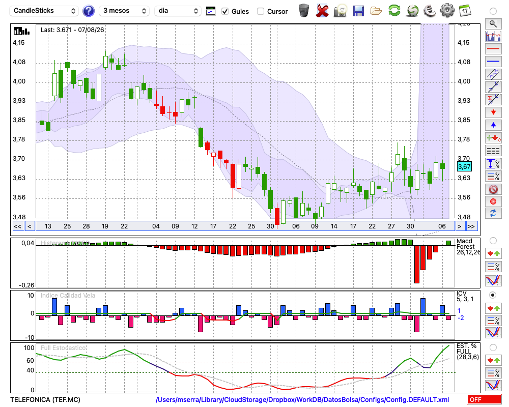Select the magnifying glass zoom tool
The height and width of the screenshot is (407, 509).
pos(493,24)
